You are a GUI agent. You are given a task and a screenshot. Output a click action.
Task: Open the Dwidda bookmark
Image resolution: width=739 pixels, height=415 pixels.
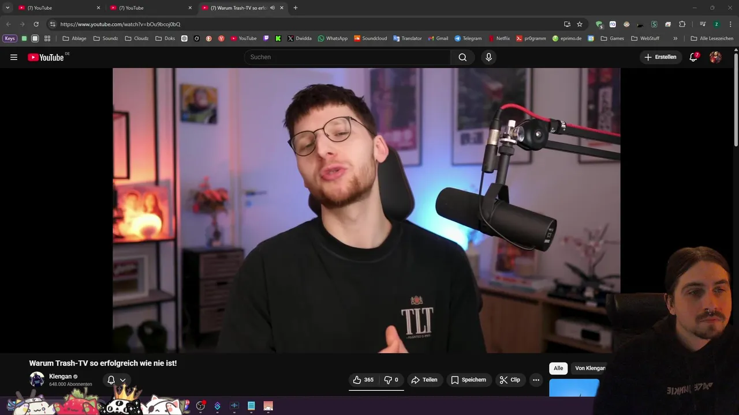pyautogui.click(x=299, y=39)
